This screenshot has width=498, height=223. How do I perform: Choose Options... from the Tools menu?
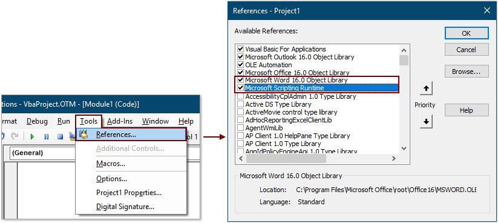click(x=112, y=179)
